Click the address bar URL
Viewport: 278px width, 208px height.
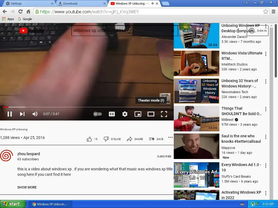[90, 12]
